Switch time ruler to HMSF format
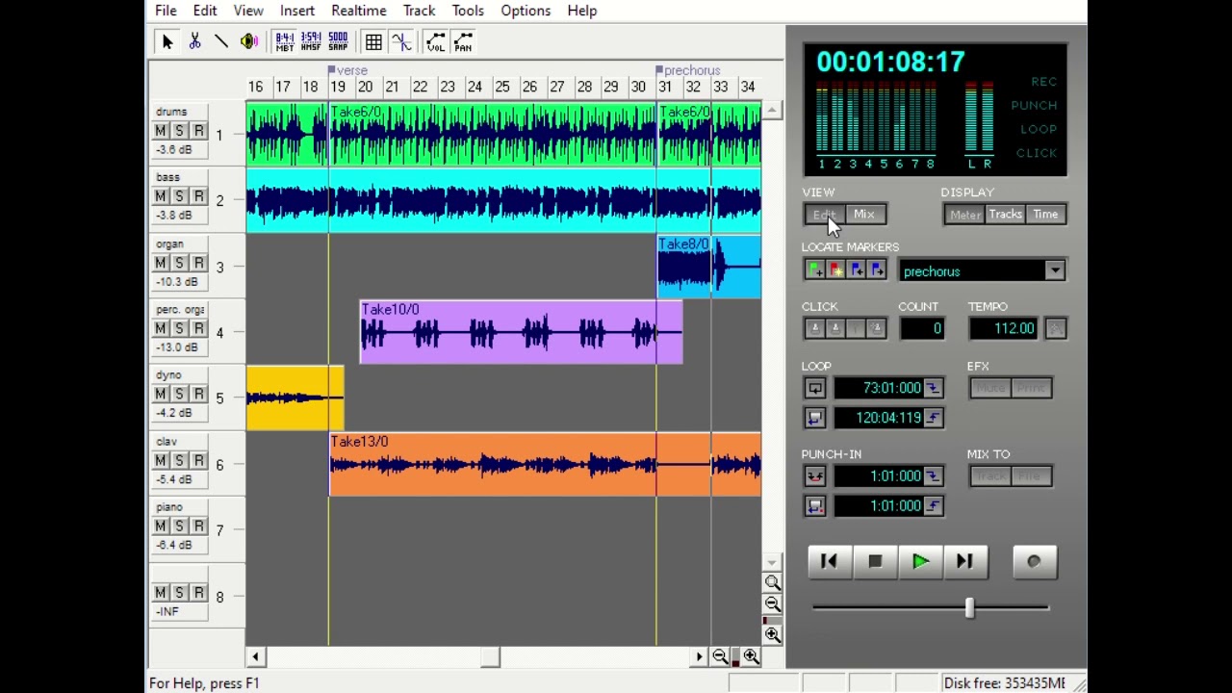The height and width of the screenshot is (693, 1232). click(x=311, y=41)
